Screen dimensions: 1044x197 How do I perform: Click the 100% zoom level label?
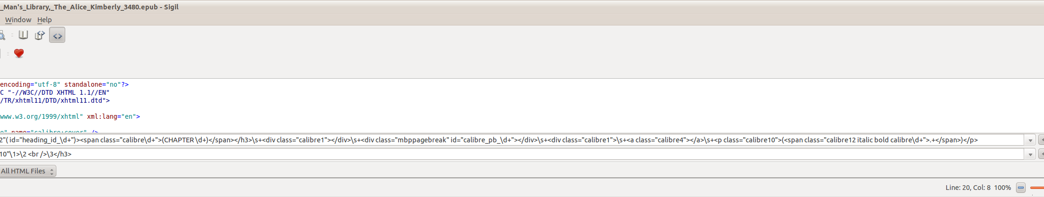(1002, 188)
